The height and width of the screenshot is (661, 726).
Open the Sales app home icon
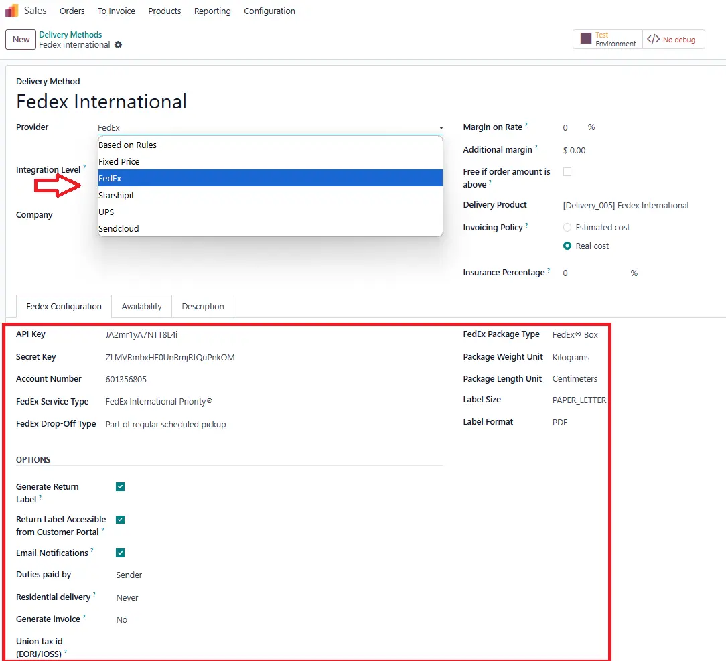pos(11,11)
